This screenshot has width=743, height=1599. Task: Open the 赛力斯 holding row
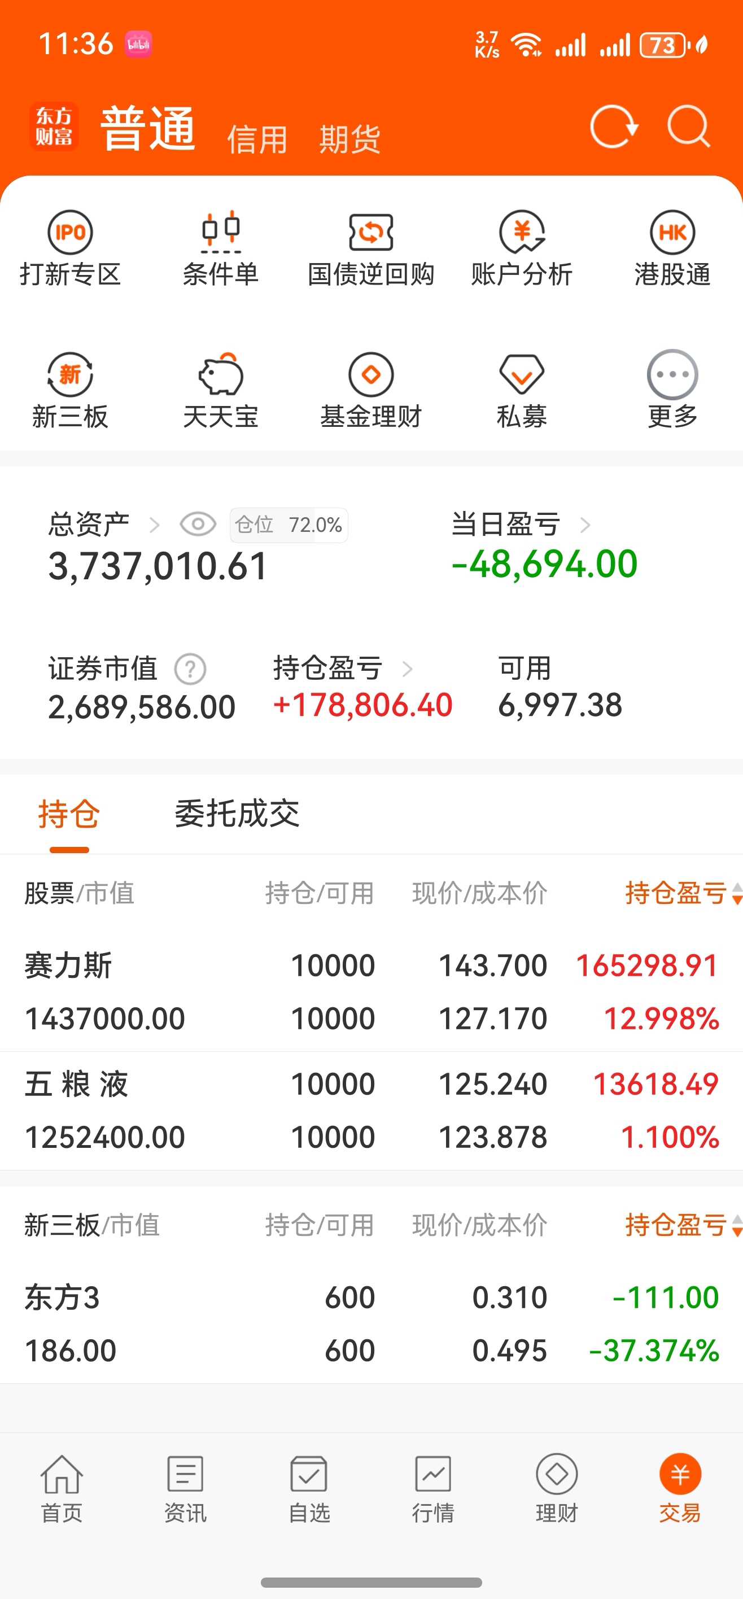click(x=371, y=992)
